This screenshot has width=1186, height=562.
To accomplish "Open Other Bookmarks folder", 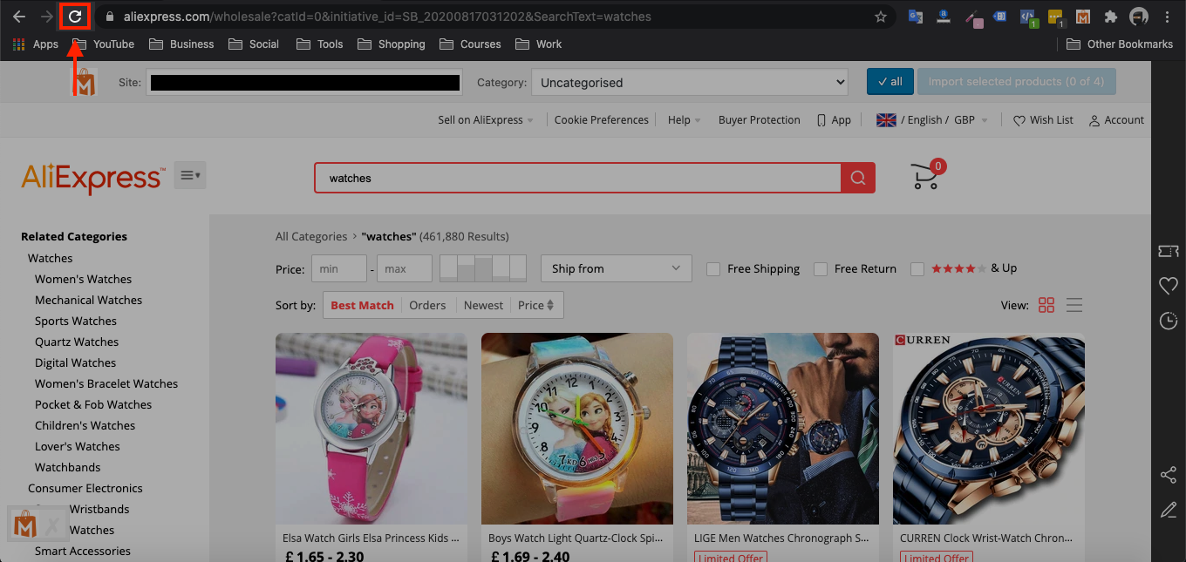I will pyautogui.click(x=1120, y=44).
